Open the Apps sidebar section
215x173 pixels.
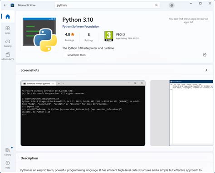click(8, 30)
